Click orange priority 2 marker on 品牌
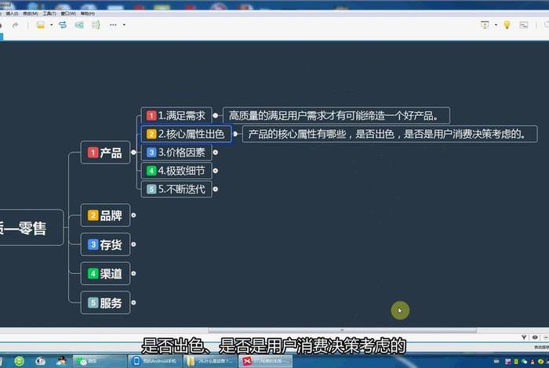549x368 pixels. click(93, 215)
